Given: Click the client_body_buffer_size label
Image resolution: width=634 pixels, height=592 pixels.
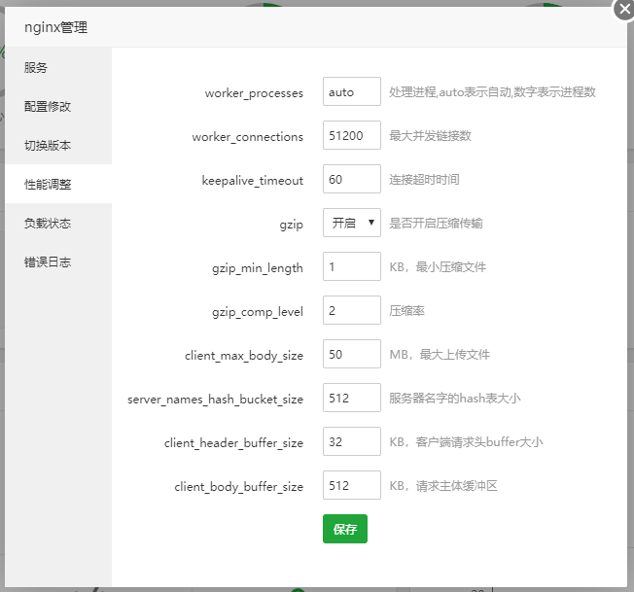Looking at the screenshot, I should [238, 487].
